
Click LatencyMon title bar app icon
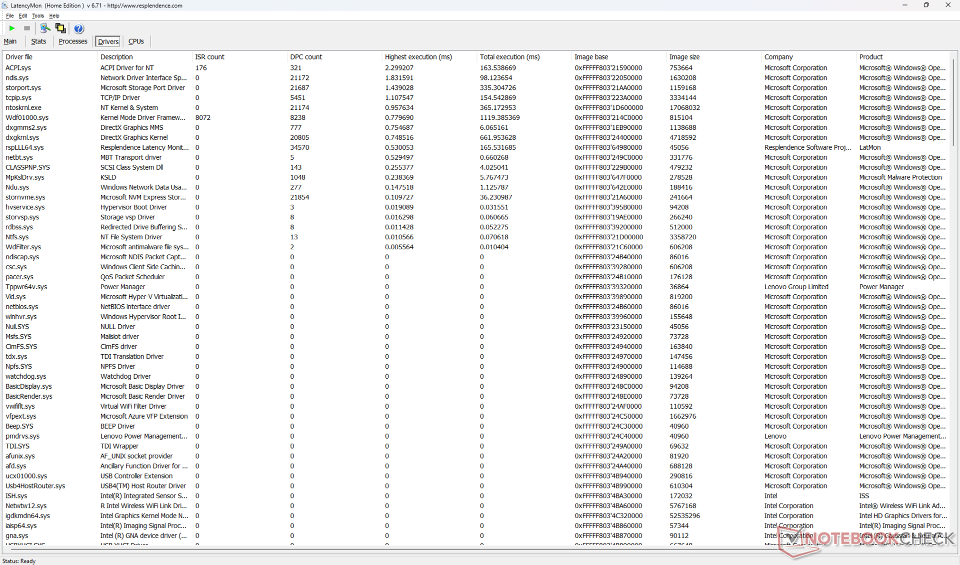coord(5,5)
